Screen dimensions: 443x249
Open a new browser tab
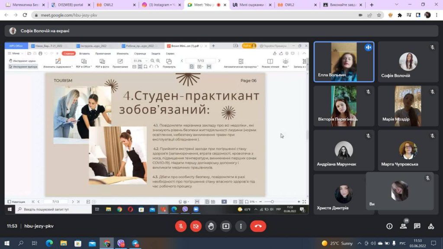click(x=372, y=5)
